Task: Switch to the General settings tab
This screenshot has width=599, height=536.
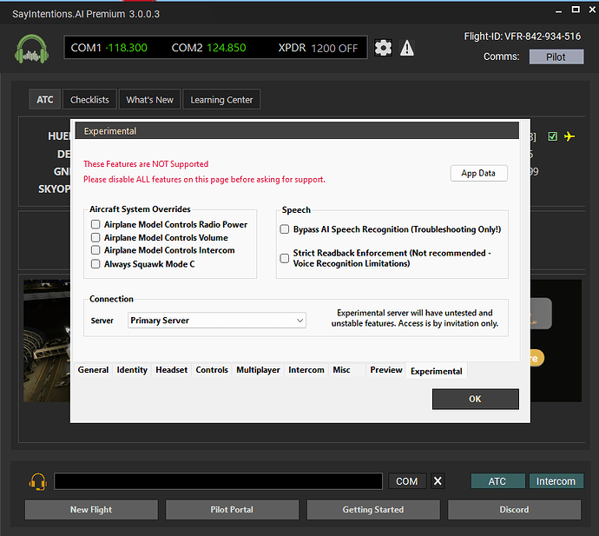Action: [93, 370]
